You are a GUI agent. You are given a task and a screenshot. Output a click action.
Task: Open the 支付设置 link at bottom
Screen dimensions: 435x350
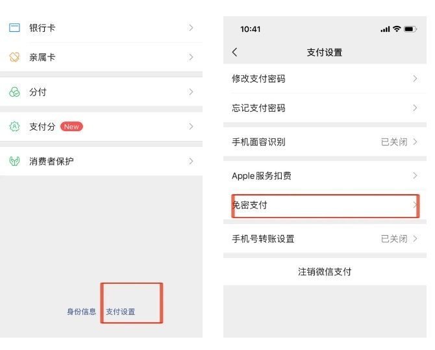click(x=121, y=312)
